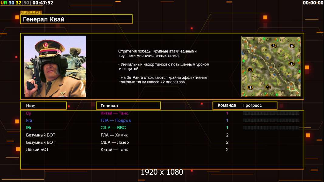Click team number 2 in Лёгкий БОТ's row
The image size is (324, 182).
227,150
